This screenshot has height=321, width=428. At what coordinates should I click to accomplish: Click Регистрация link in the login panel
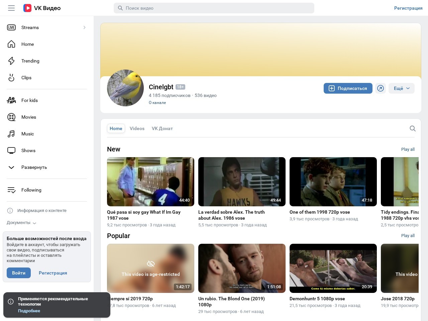53,273
